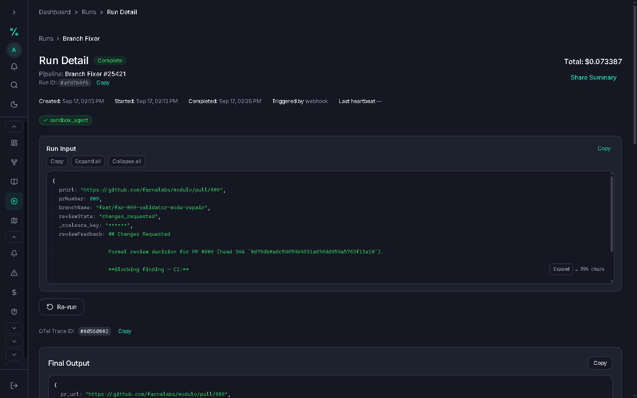Viewport: 637px width, 398px height.
Task: Click Run Detail in the top breadcrumb
Action: tap(122, 12)
